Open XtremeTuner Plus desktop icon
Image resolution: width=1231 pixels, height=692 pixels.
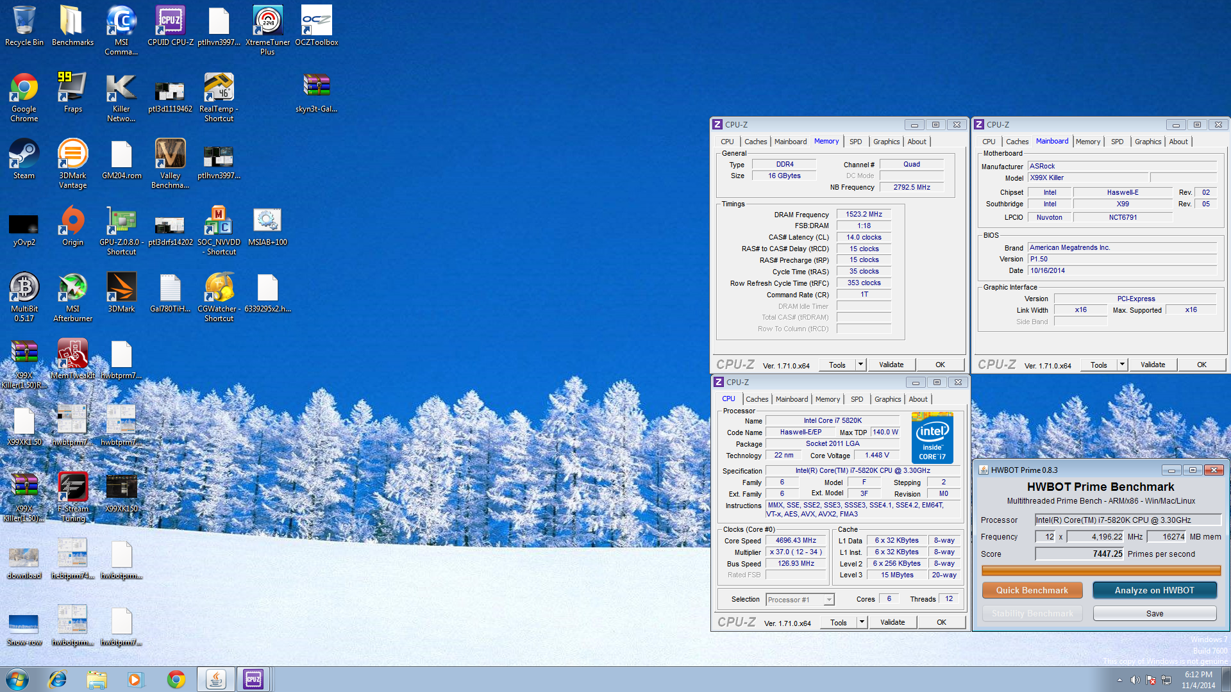(267, 30)
